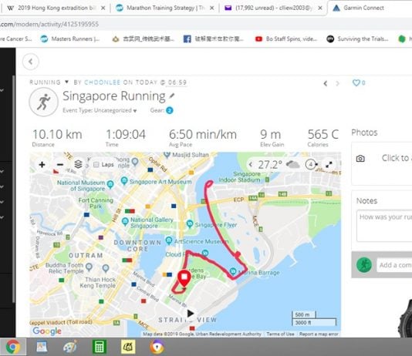412x356 pixels.
Task: Zoom out the map with the minus icon
Action: point(60,164)
